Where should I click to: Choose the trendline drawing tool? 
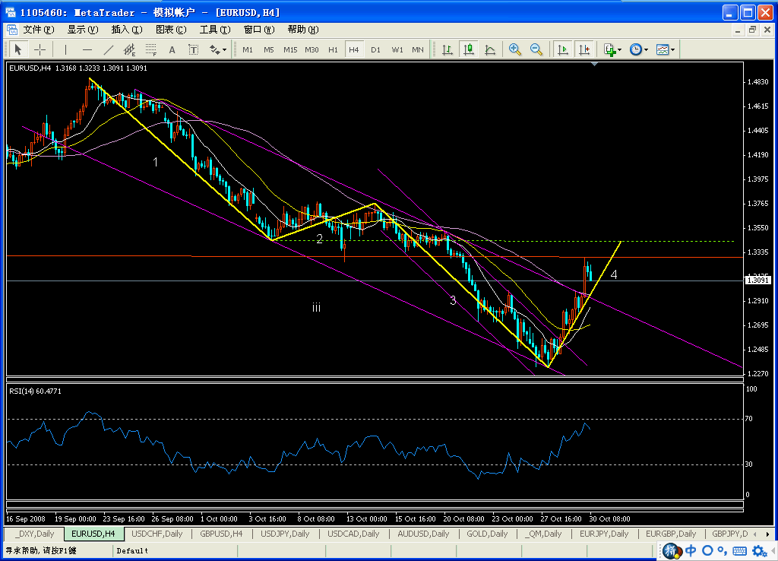click(109, 49)
